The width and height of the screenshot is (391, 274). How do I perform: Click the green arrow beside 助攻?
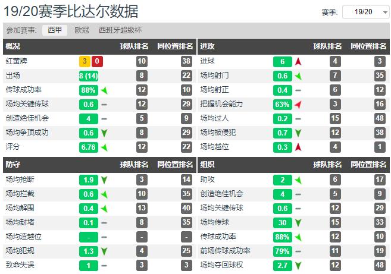point(298,179)
